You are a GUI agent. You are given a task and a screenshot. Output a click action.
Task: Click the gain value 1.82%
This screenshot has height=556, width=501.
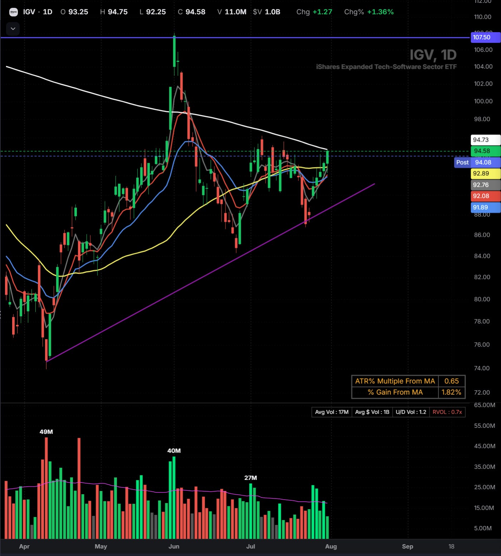coord(452,392)
